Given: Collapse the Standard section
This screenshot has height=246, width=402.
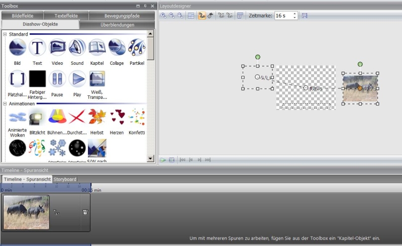Looking at the screenshot, I should (x=5, y=34).
